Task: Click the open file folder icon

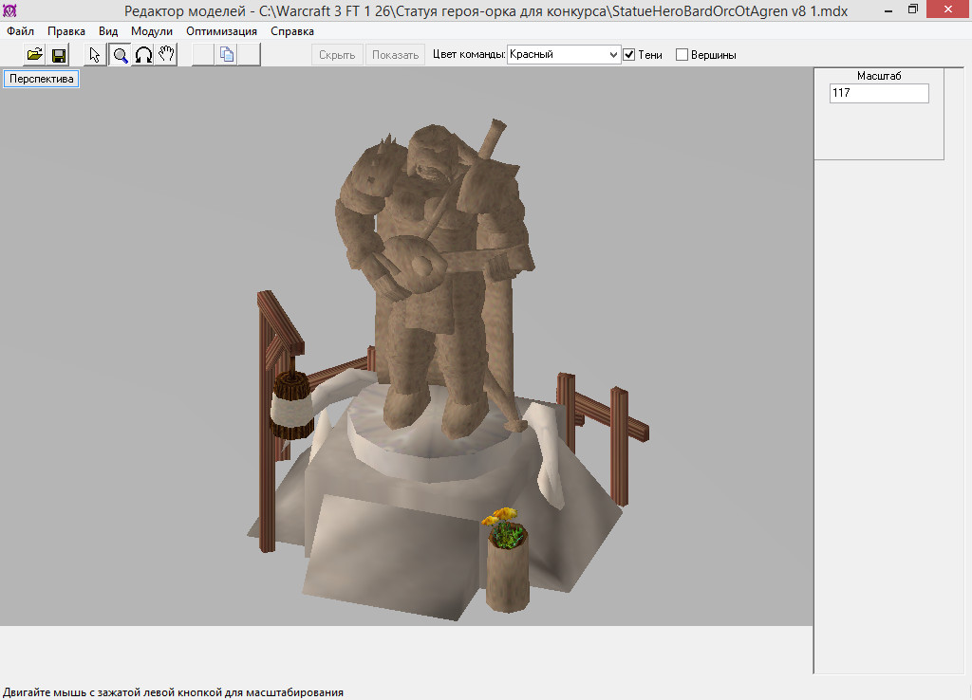Action: 35,54
